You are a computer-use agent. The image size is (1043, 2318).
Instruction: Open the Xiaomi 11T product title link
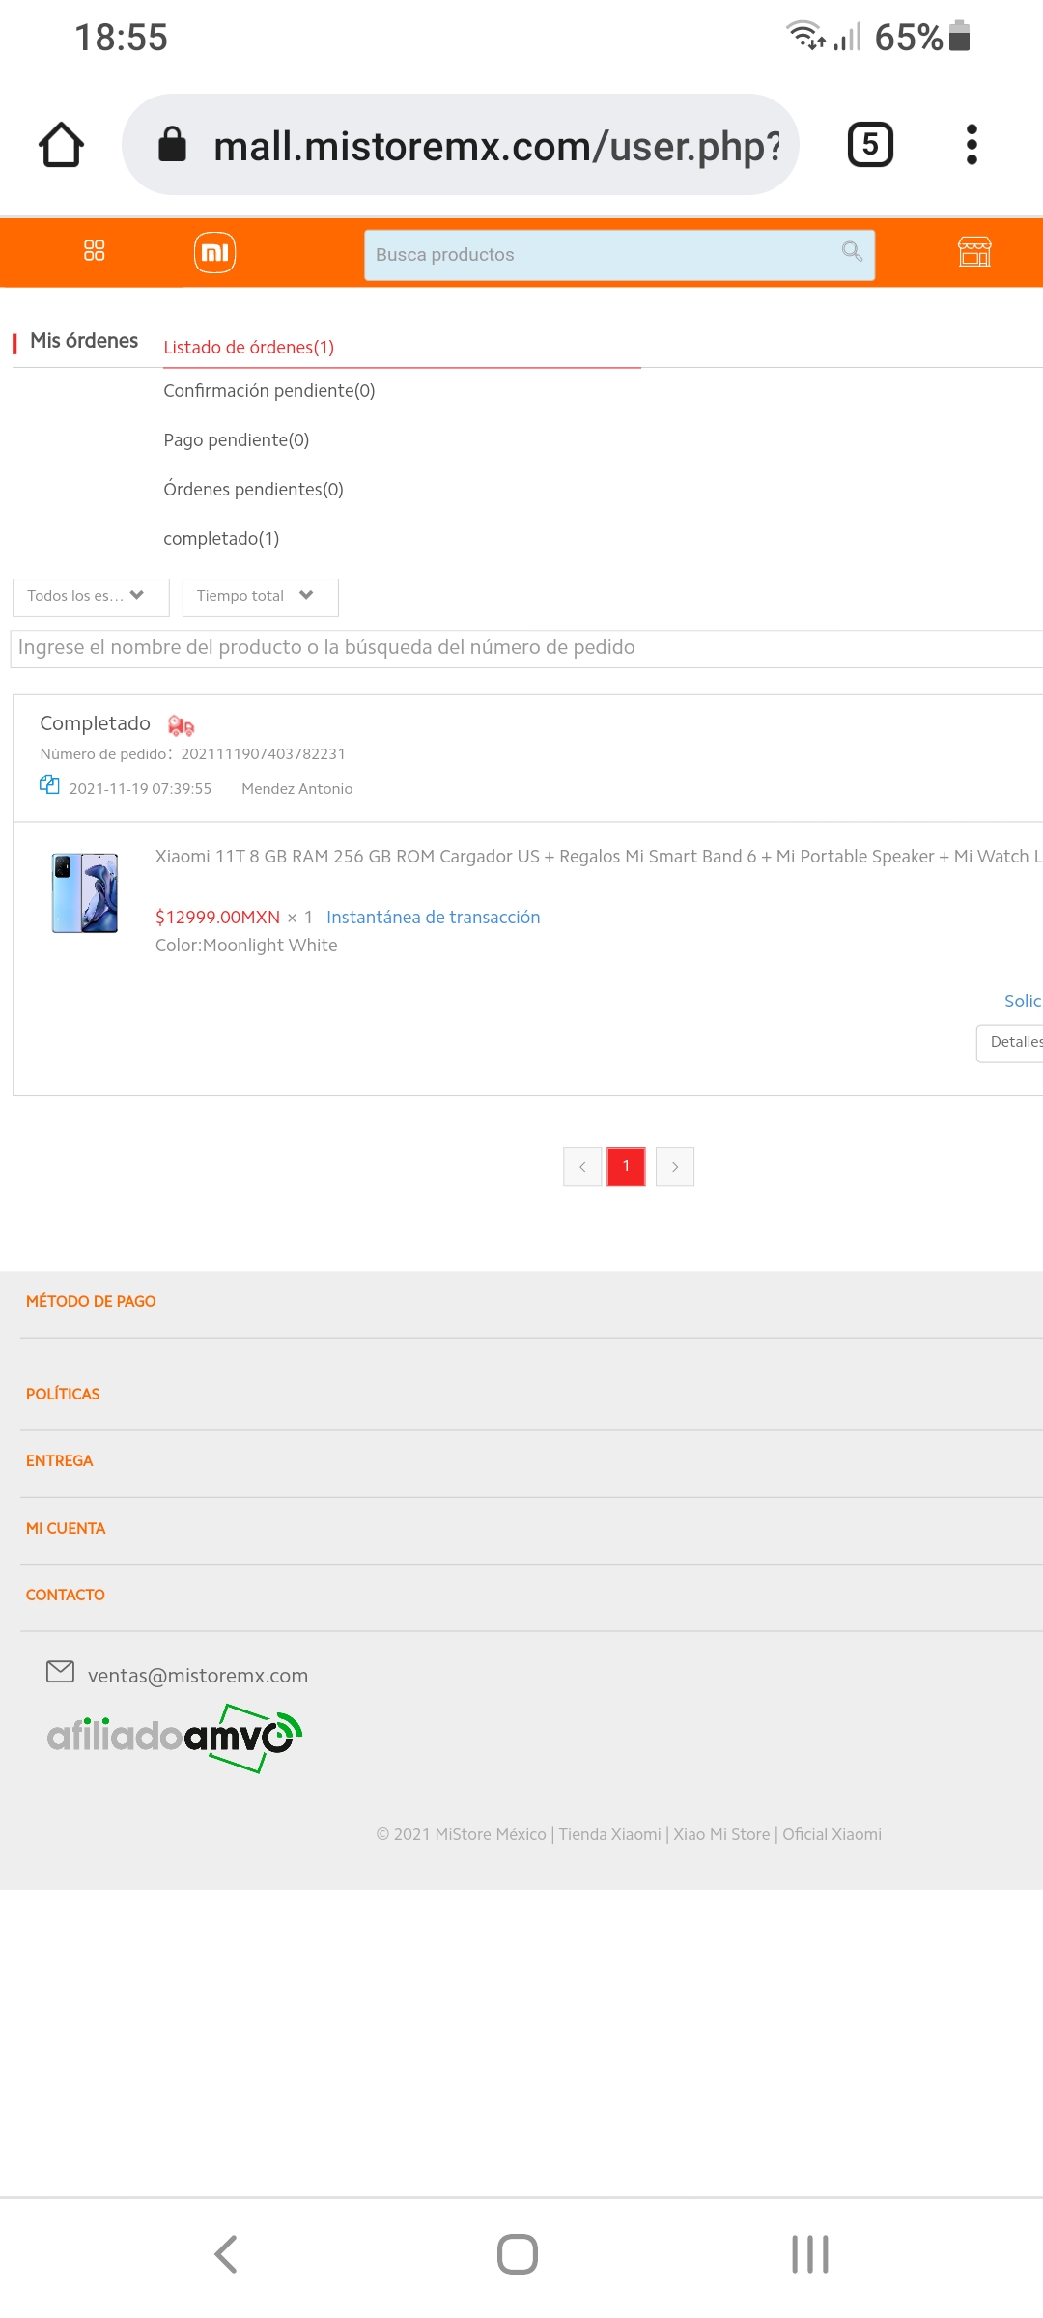tap(599, 856)
